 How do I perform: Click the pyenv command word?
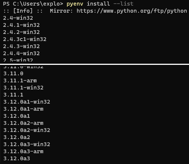point(75,4)
